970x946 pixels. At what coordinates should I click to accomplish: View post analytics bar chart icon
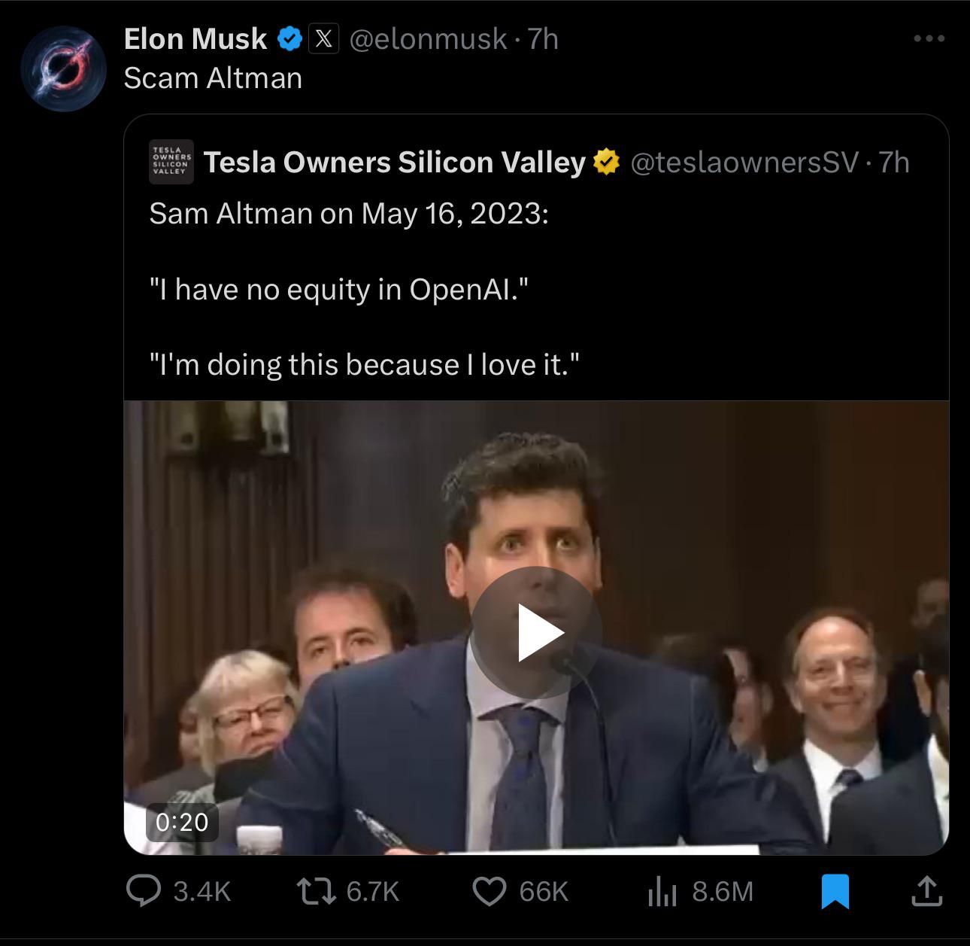(662, 892)
